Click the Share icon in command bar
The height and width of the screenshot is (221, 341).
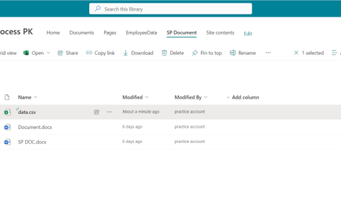(x=60, y=53)
